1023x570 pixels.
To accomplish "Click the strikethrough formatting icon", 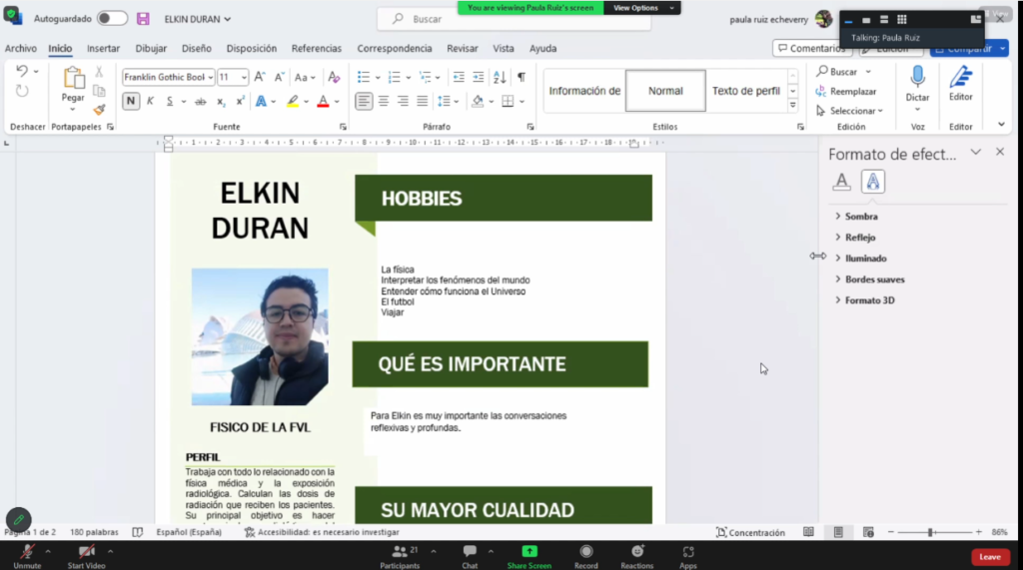I will tap(200, 101).
